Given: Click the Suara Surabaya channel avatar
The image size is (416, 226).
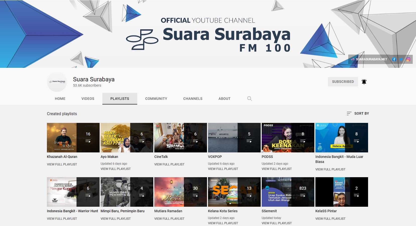Looking at the screenshot, I should click(57, 82).
